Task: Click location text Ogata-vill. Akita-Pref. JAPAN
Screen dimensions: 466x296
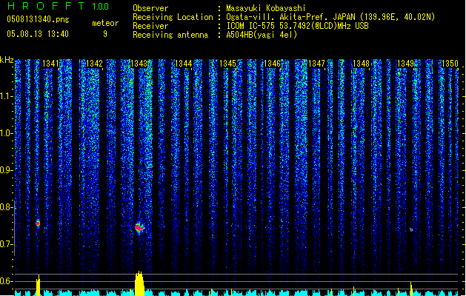Action: point(291,17)
